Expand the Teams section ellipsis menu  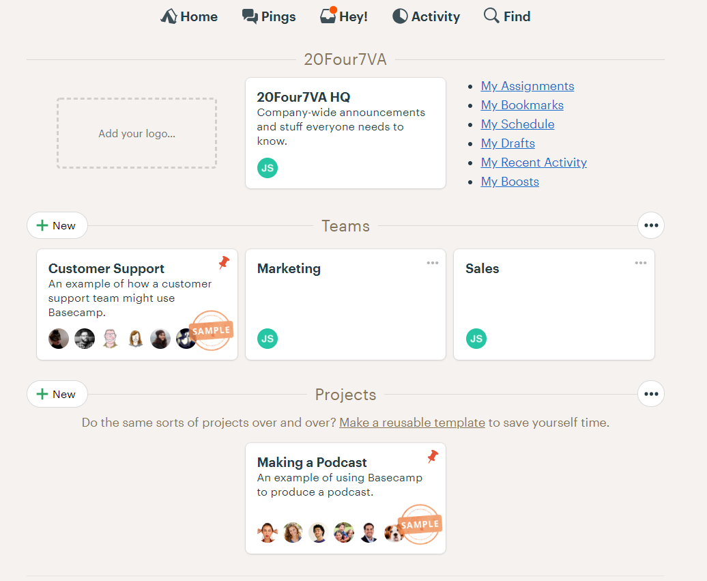(x=651, y=225)
